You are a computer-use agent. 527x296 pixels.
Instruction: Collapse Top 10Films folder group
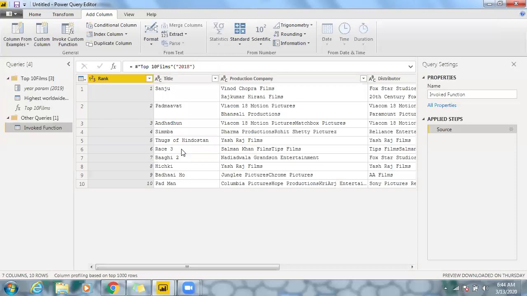8,79
